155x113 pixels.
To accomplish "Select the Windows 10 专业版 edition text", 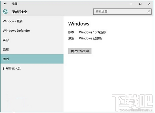I will (x=93, y=32).
